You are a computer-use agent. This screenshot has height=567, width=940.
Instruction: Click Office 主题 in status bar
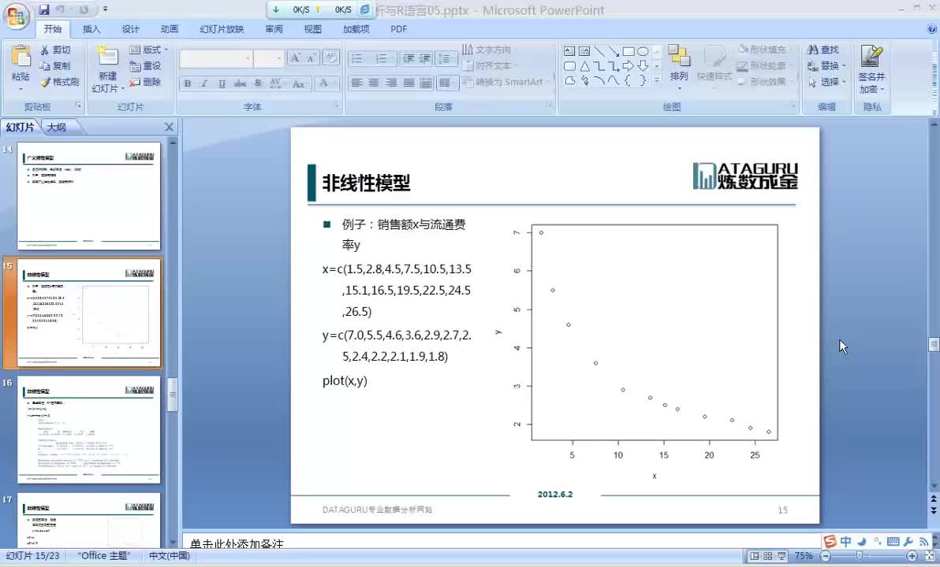pyautogui.click(x=104, y=556)
